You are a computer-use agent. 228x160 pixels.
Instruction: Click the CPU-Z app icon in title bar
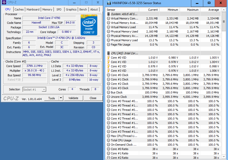pyautogui.click(x=4, y=2)
